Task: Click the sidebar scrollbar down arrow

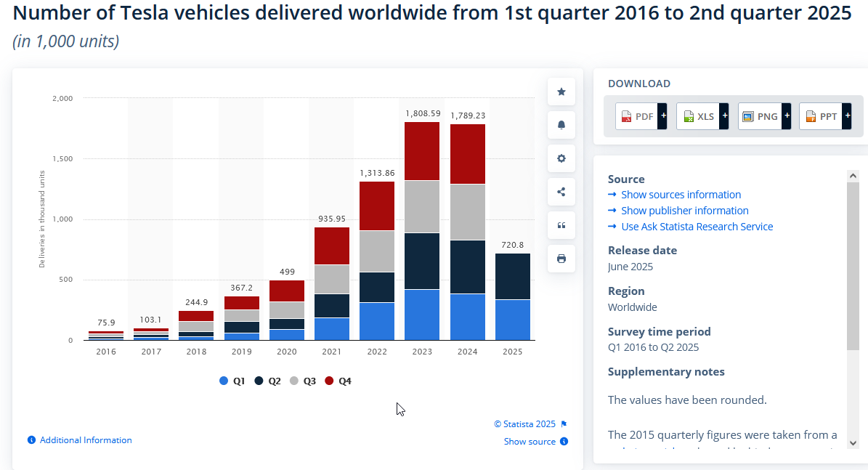Action: pyautogui.click(x=853, y=443)
